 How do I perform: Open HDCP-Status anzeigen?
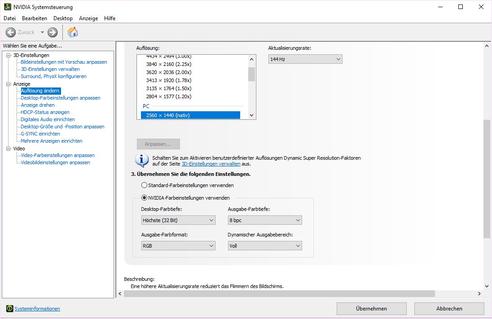[45, 112]
